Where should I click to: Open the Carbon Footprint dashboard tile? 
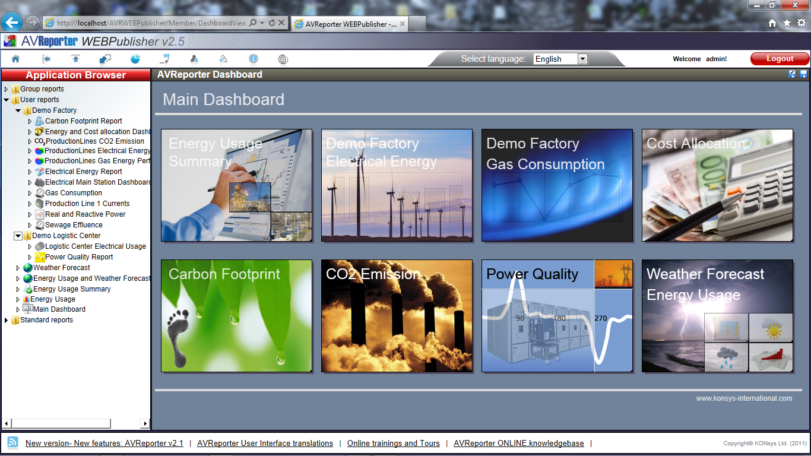click(x=237, y=316)
